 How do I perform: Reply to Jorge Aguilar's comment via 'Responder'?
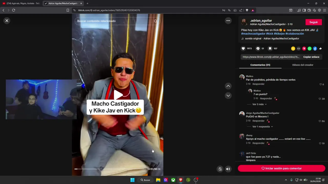[258, 121]
